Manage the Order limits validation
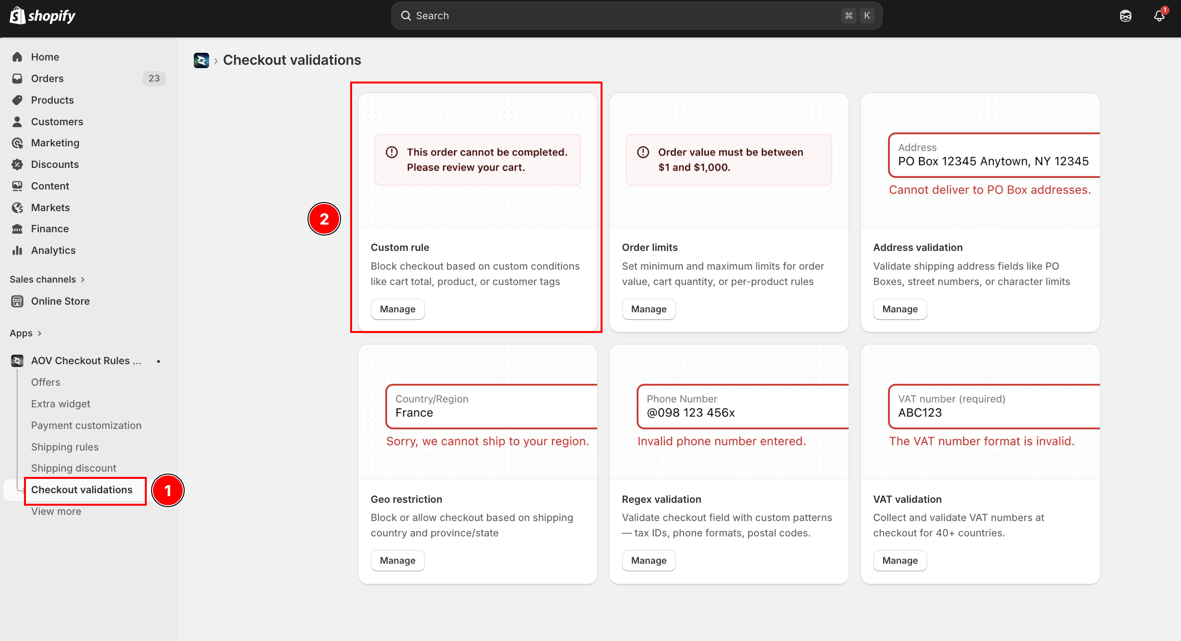This screenshot has width=1181, height=641. point(649,309)
